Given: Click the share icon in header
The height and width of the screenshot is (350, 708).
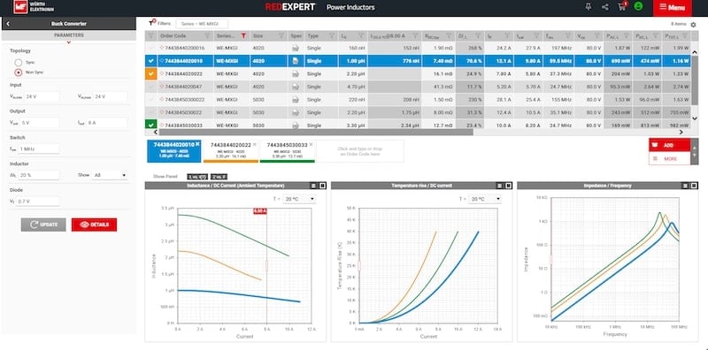Looking at the screenshot, I should pyautogui.click(x=604, y=7).
